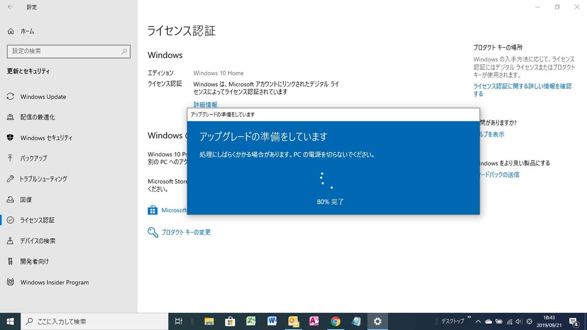Screen dimensions: 587x330
Task: Click the 設定の検索 search box
Action: tap(69, 51)
